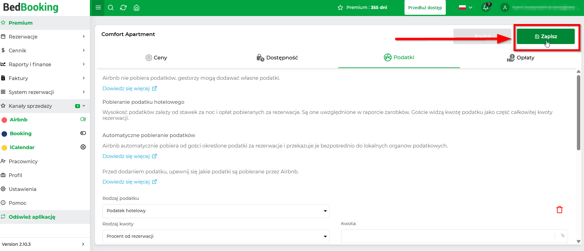This screenshot has height=251, width=584.
Task: Toggle the Airbnb channel switch
Action: point(83,119)
